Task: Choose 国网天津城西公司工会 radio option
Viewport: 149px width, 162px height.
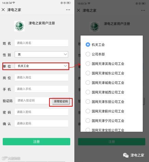Action: click(105, 92)
